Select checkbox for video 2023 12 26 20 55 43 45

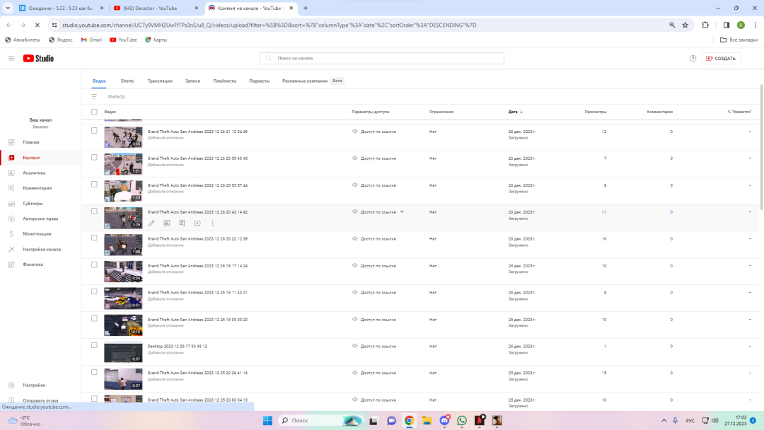[x=94, y=157]
